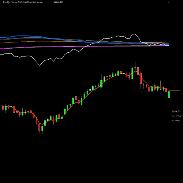Screen dimensions: 183x183
Task: Click the ATHLAB ticker label
Action: [x=58, y=2]
